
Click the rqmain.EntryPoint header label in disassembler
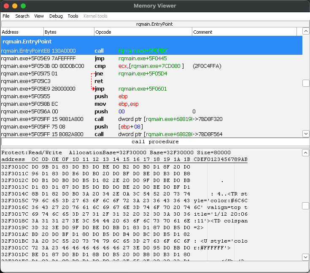pos(27,41)
